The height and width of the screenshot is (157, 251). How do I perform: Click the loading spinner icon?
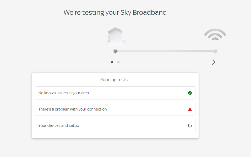(190, 125)
